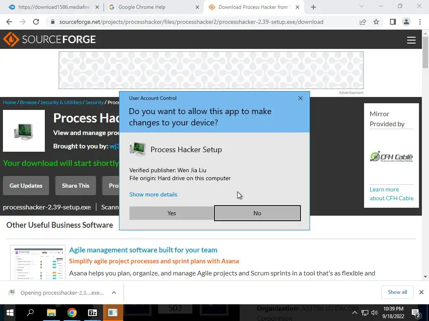
Task: Click the network tray icon
Action: (x=365, y=313)
